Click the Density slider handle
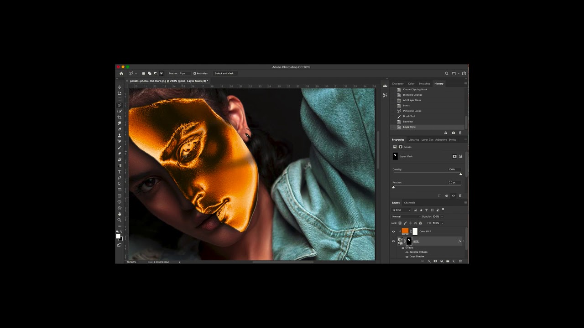Screen dimensions: 584x328 tap(460, 174)
